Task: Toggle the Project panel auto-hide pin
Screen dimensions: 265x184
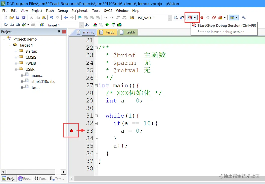Action: (x=59, y=32)
